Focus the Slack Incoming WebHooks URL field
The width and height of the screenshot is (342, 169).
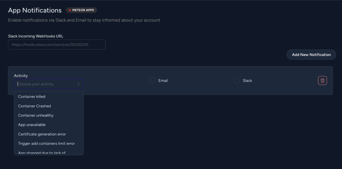[57, 44]
